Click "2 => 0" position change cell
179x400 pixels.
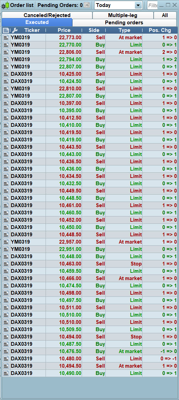[170, 52]
